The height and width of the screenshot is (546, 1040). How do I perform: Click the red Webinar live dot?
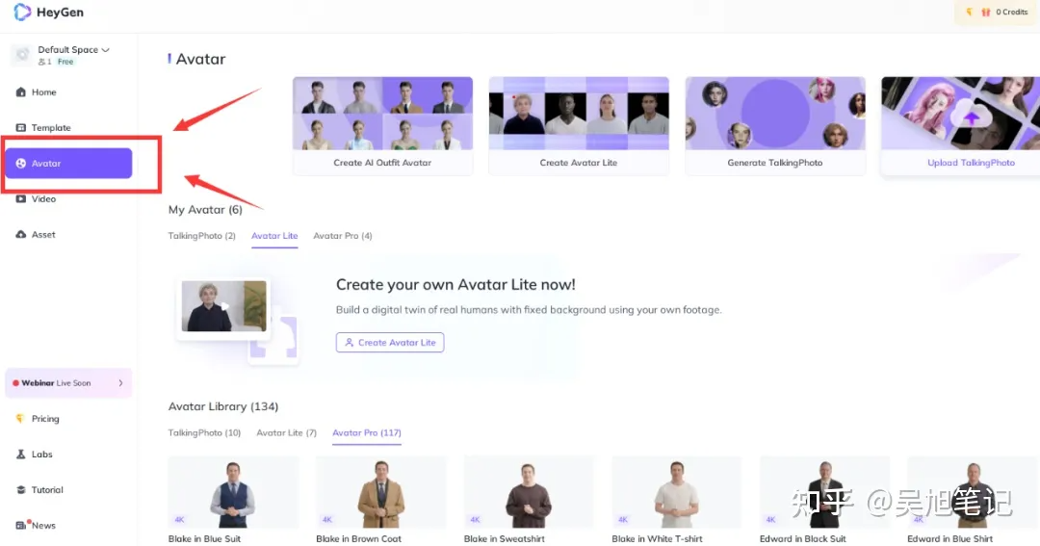pos(15,383)
